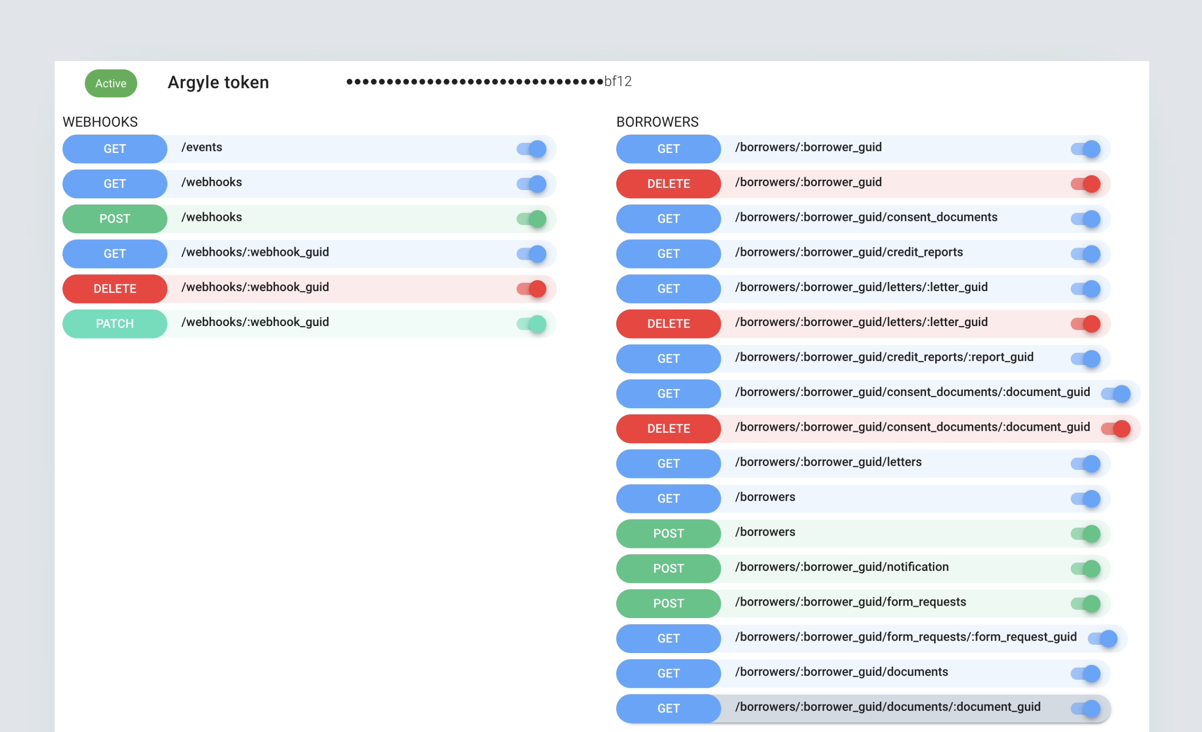Disable the POST /webhooks toggle
The image size is (1202, 732).
[531, 219]
